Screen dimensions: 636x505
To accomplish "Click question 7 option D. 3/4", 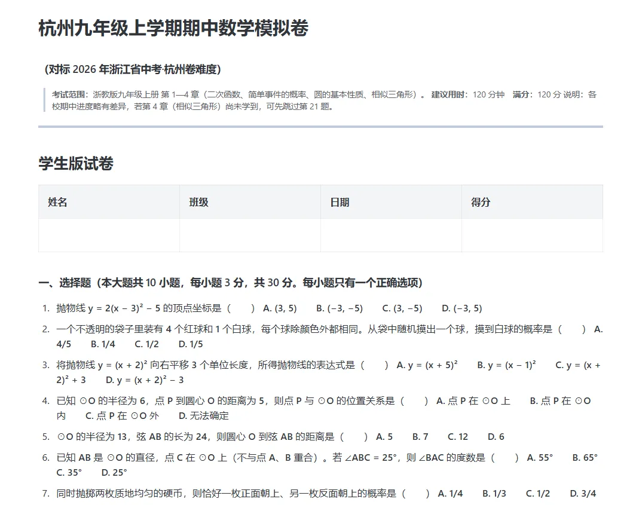I will 583,494.
